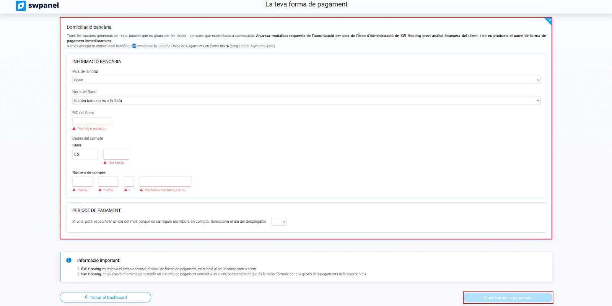
Task: Focus the BIC del Banc input field
Action: [x=91, y=121]
